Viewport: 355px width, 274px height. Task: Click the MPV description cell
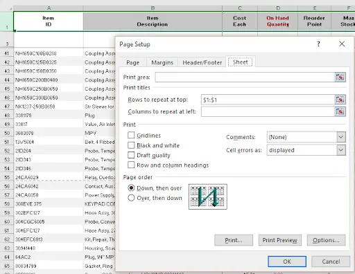click(x=99, y=133)
